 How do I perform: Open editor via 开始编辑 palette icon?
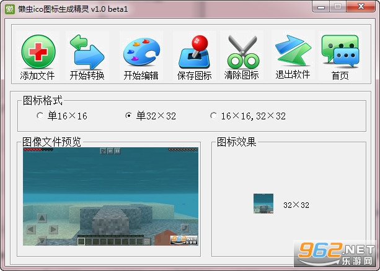(141, 56)
